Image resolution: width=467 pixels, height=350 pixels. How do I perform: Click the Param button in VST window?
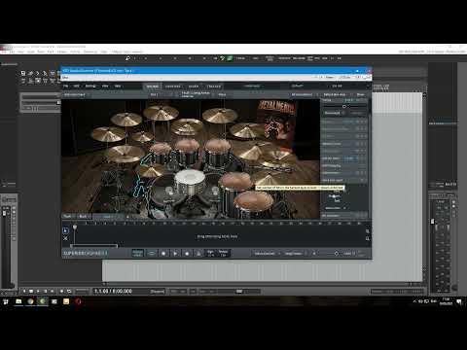tap(330, 77)
